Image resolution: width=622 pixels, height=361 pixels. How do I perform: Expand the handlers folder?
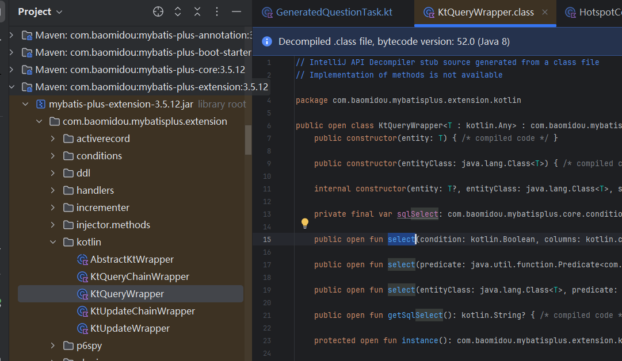[x=53, y=190]
